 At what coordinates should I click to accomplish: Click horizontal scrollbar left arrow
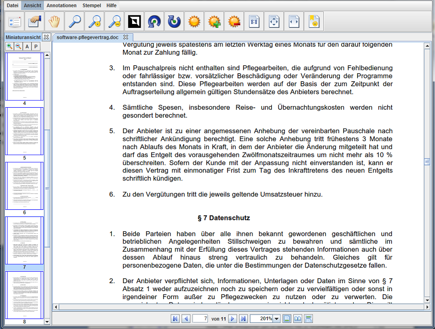click(56, 307)
